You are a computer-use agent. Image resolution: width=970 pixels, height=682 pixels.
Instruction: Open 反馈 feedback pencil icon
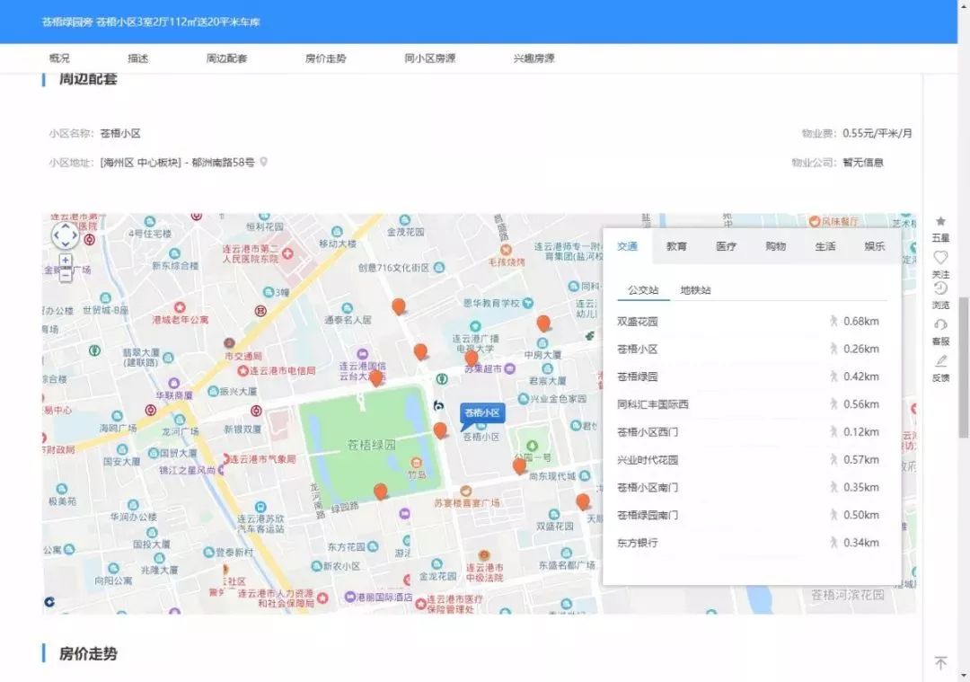pyautogui.click(x=940, y=361)
